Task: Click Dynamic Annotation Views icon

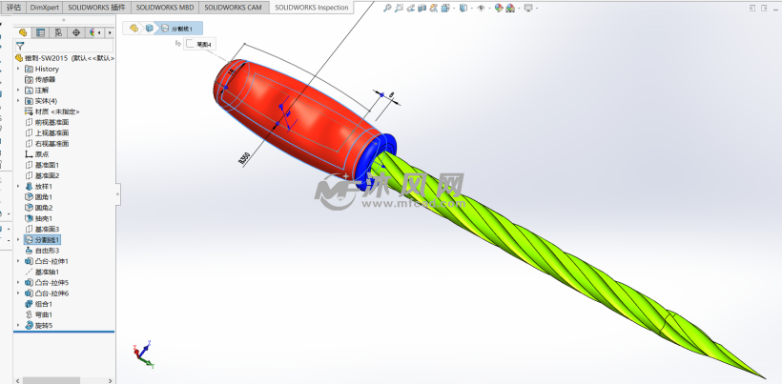Action: click(433, 8)
